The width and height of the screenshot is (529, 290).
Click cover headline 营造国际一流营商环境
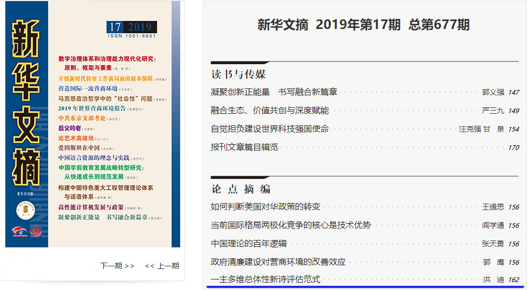click(87, 88)
